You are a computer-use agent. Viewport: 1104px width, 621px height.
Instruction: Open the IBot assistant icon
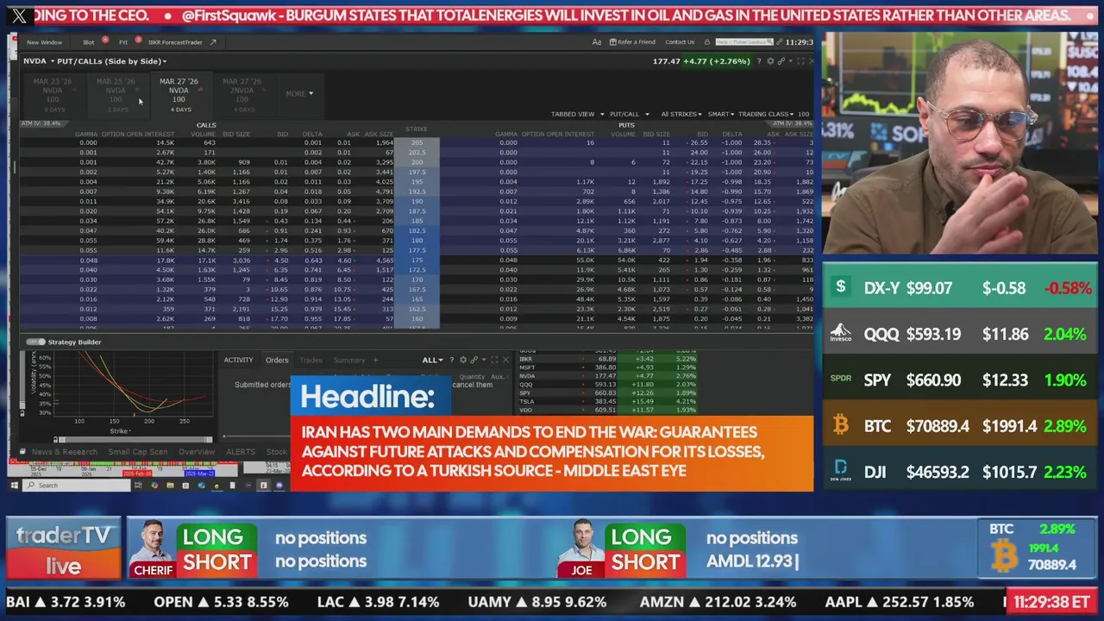[89, 42]
